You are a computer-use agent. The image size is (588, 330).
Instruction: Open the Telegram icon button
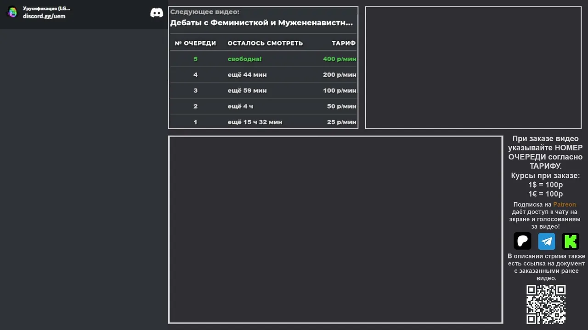pyautogui.click(x=547, y=241)
